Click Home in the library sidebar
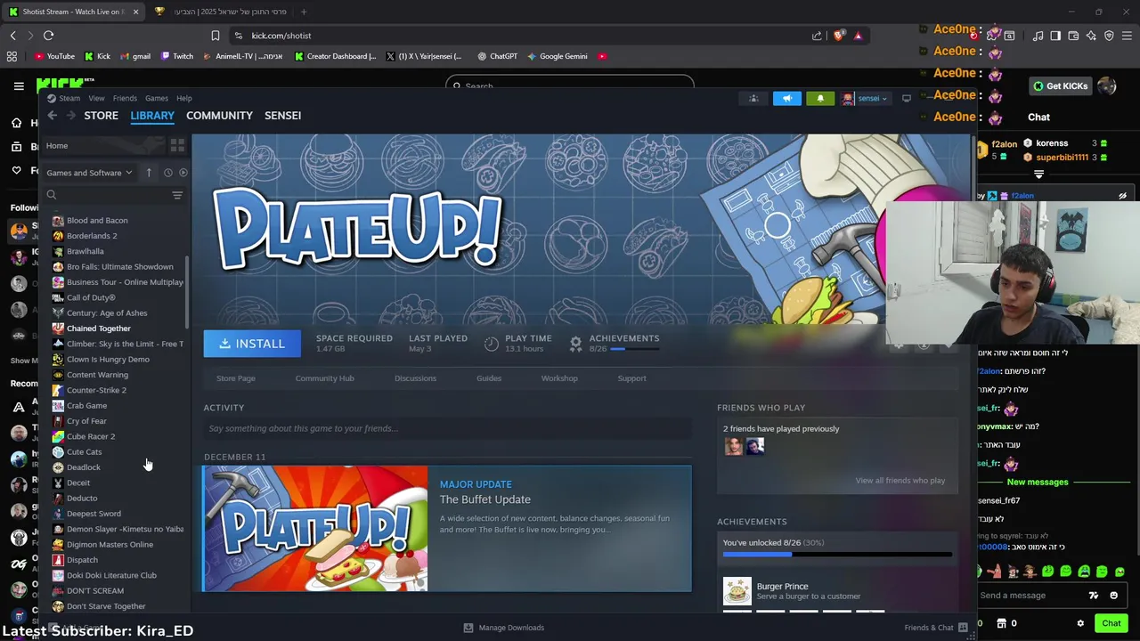 (57, 145)
